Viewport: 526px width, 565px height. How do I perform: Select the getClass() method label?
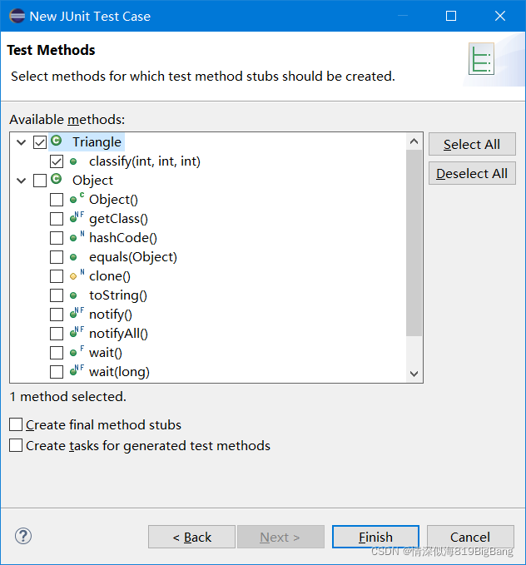(x=118, y=219)
